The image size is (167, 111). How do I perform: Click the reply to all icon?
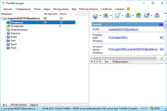138,16
